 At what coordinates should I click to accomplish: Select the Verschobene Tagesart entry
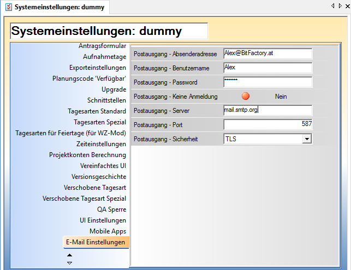95,188
